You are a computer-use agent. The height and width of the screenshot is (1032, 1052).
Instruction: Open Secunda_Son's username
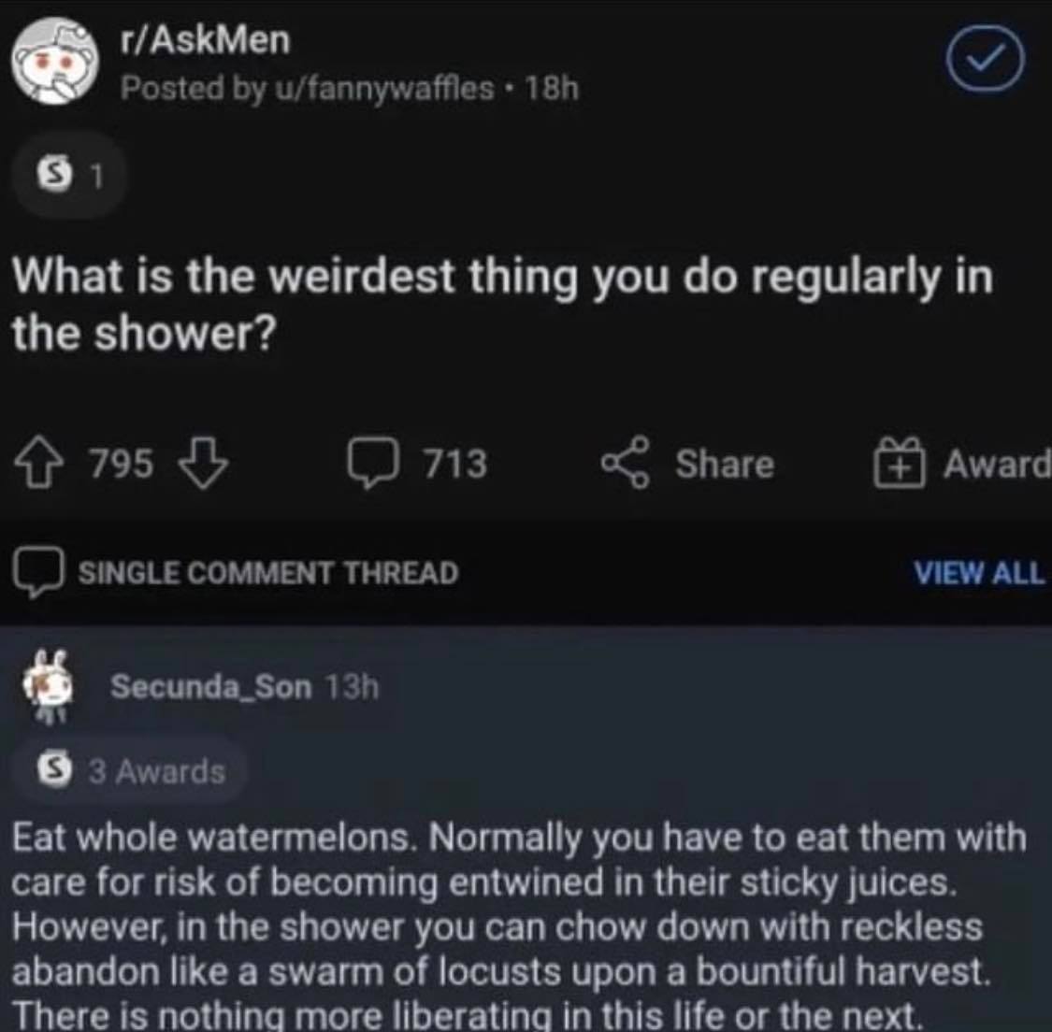pyautogui.click(x=211, y=686)
